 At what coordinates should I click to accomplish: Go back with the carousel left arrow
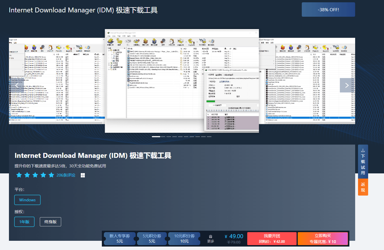tap(17, 85)
